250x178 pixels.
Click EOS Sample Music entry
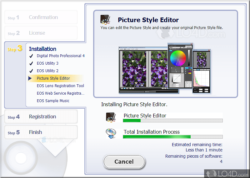click(x=53, y=101)
